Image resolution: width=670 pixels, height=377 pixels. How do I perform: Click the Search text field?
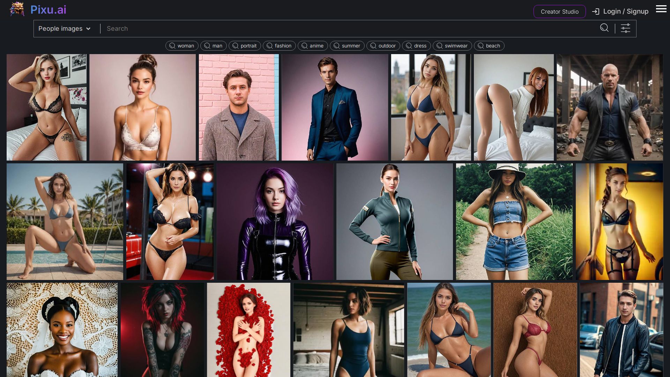point(349,29)
